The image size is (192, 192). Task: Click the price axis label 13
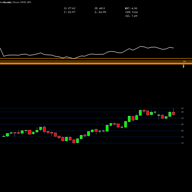[182, 143]
